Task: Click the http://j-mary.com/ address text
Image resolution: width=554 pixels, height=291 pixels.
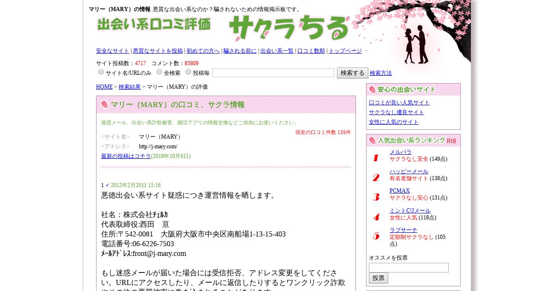Action: [158, 146]
